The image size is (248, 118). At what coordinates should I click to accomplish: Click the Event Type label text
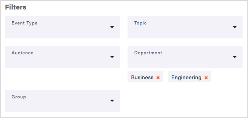24,23
